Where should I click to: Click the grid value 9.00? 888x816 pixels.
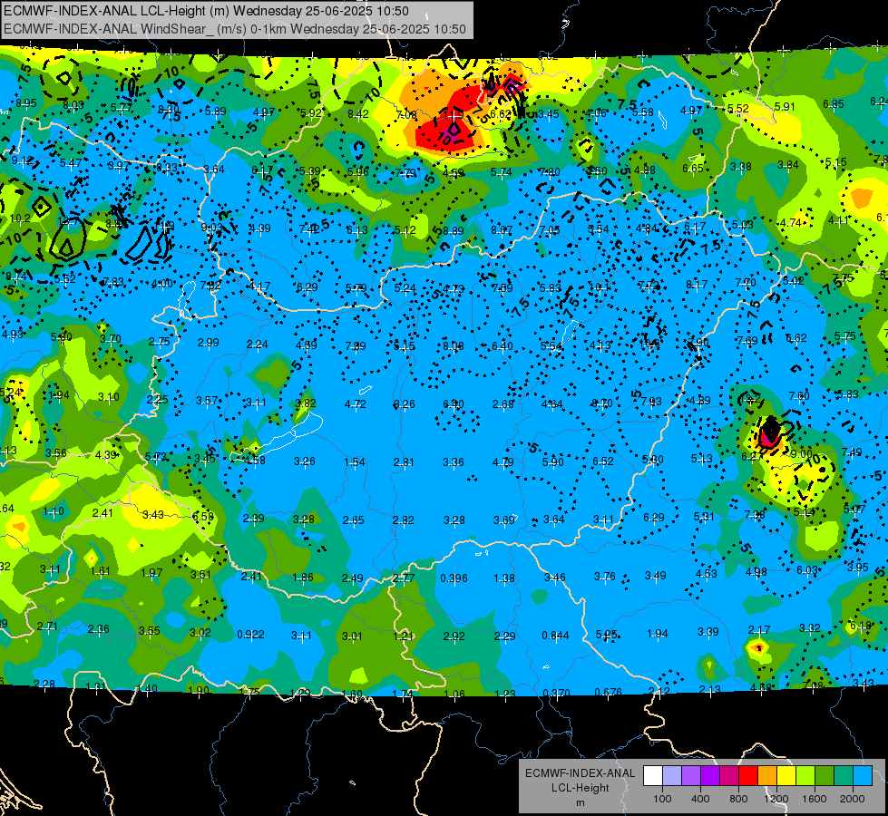pyautogui.click(x=801, y=454)
